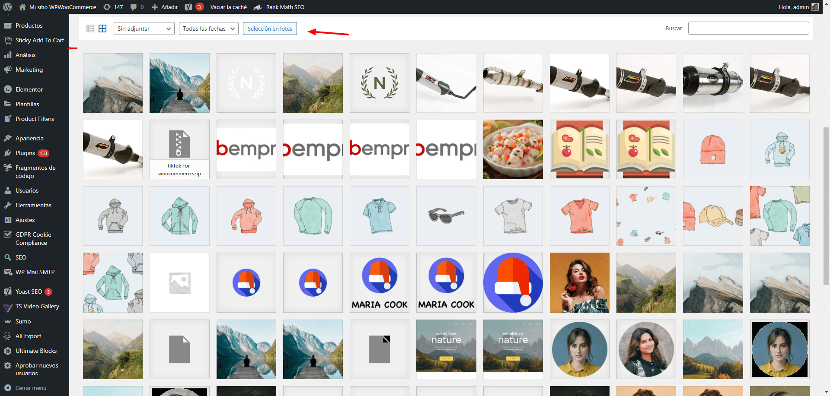The image size is (830, 396).
Task: Switch to grid view icon
Action: (x=102, y=29)
